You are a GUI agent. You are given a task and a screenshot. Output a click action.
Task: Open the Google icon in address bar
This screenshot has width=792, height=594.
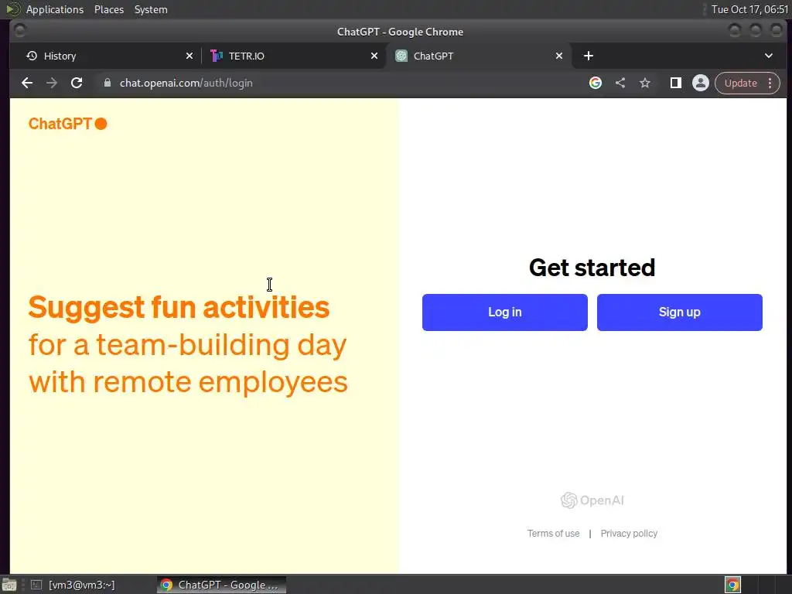(x=596, y=83)
